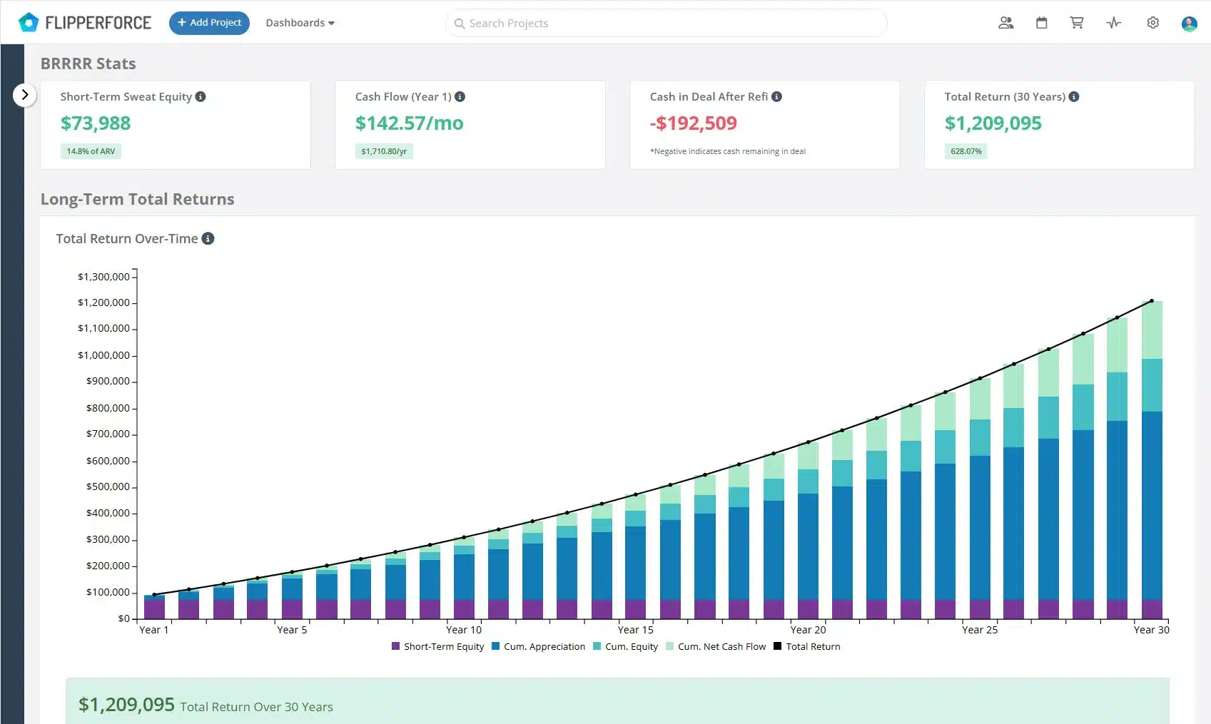This screenshot has height=724, width=1211.
Task: Open the settings gear icon
Action: coord(1152,23)
